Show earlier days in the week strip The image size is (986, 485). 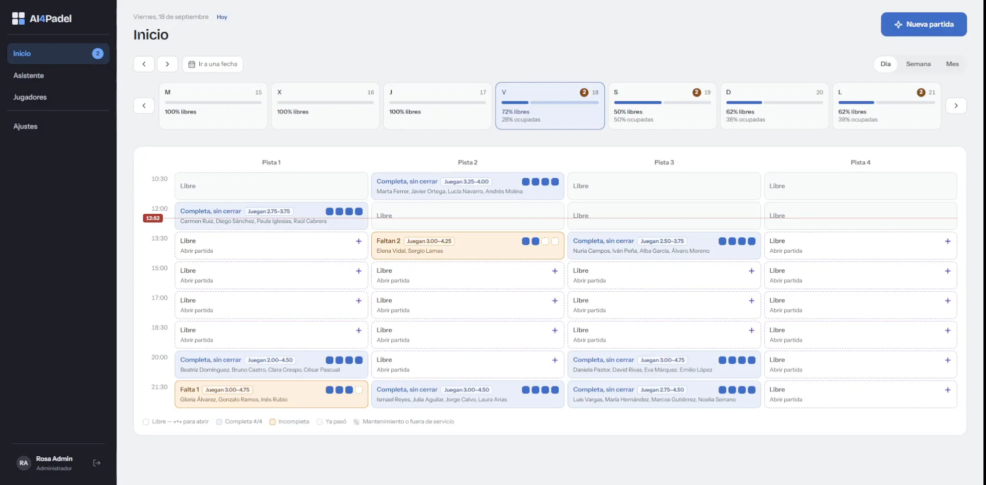(144, 105)
